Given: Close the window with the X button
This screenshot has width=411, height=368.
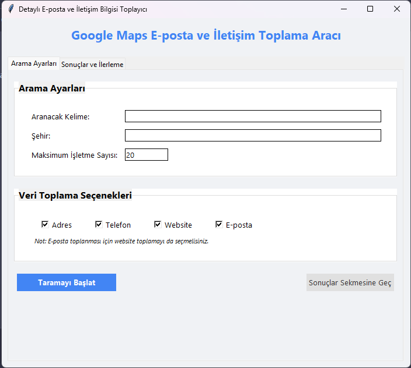Looking at the screenshot, I should [397, 9].
